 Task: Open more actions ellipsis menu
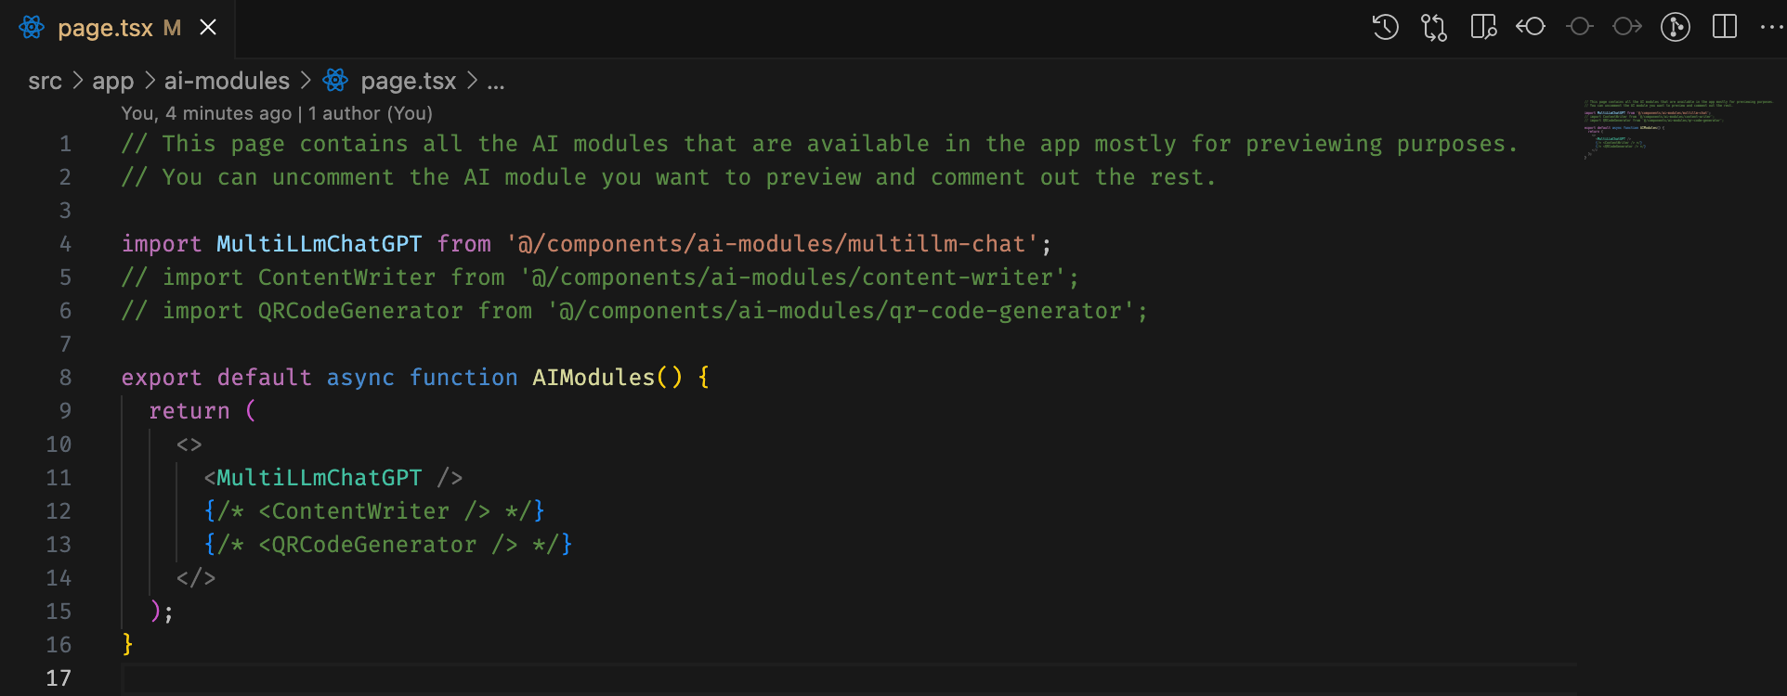(x=1772, y=27)
